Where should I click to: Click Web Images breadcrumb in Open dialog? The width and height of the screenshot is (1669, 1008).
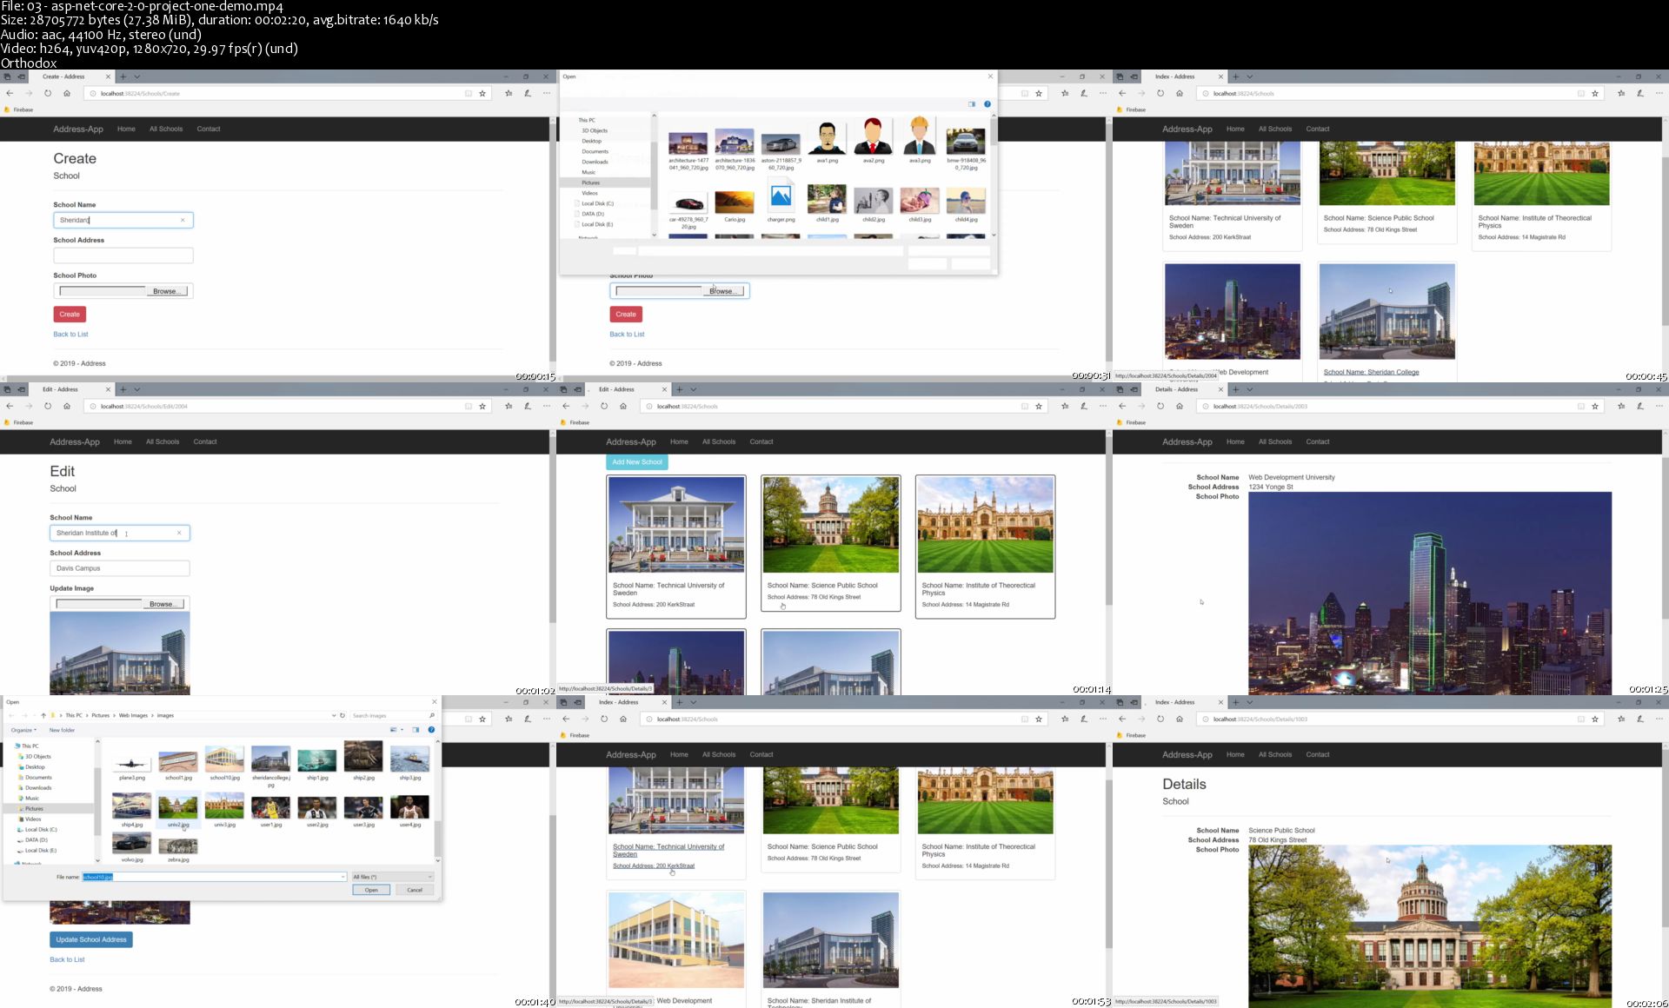(133, 715)
